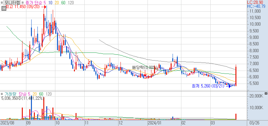Click the 5,036,350주 volume readout

pos(23,98)
